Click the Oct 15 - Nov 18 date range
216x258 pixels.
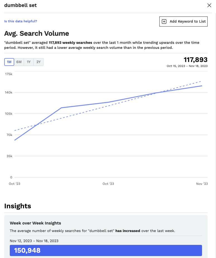point(187,66)
